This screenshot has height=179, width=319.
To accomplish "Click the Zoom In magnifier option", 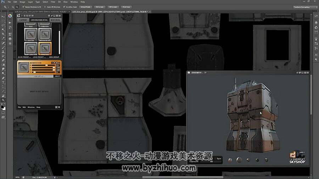I will pyautogui.click(x=13, y=7).
